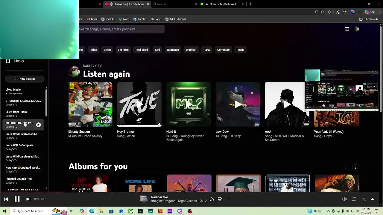The height and width of the screenshot is (215, 383).
Task: Open the Shiesty Season album cover
Action: tap(90, 105)
